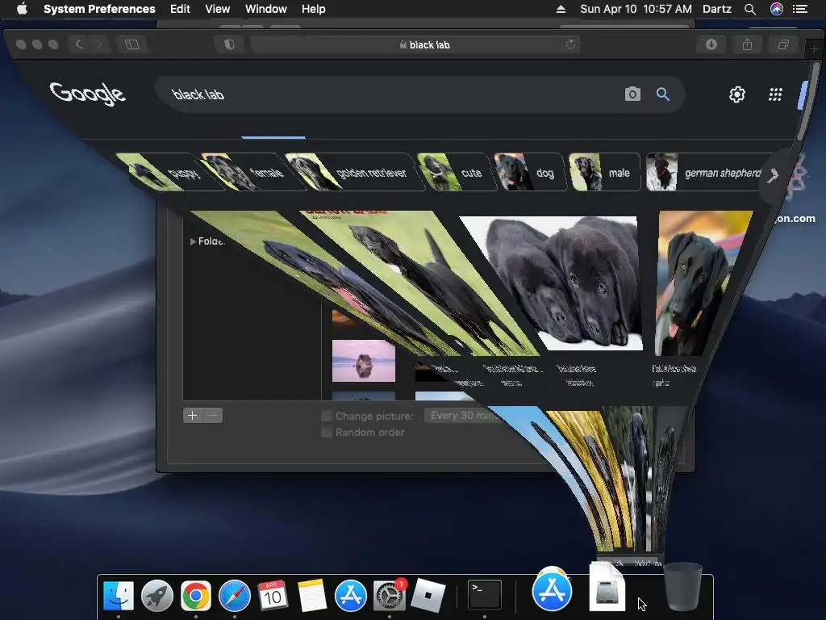This screenshot has width=826, height=620.
Task: Enable the Random order checkbox
Action: [327, 433]
